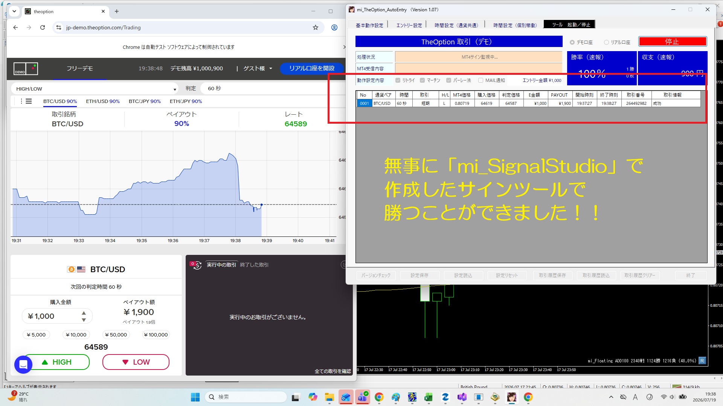Select the ETH/USD 90% asset tab

click(103, 101)
